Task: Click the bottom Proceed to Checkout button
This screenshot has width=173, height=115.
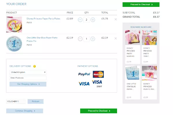Action: point(99,111)
